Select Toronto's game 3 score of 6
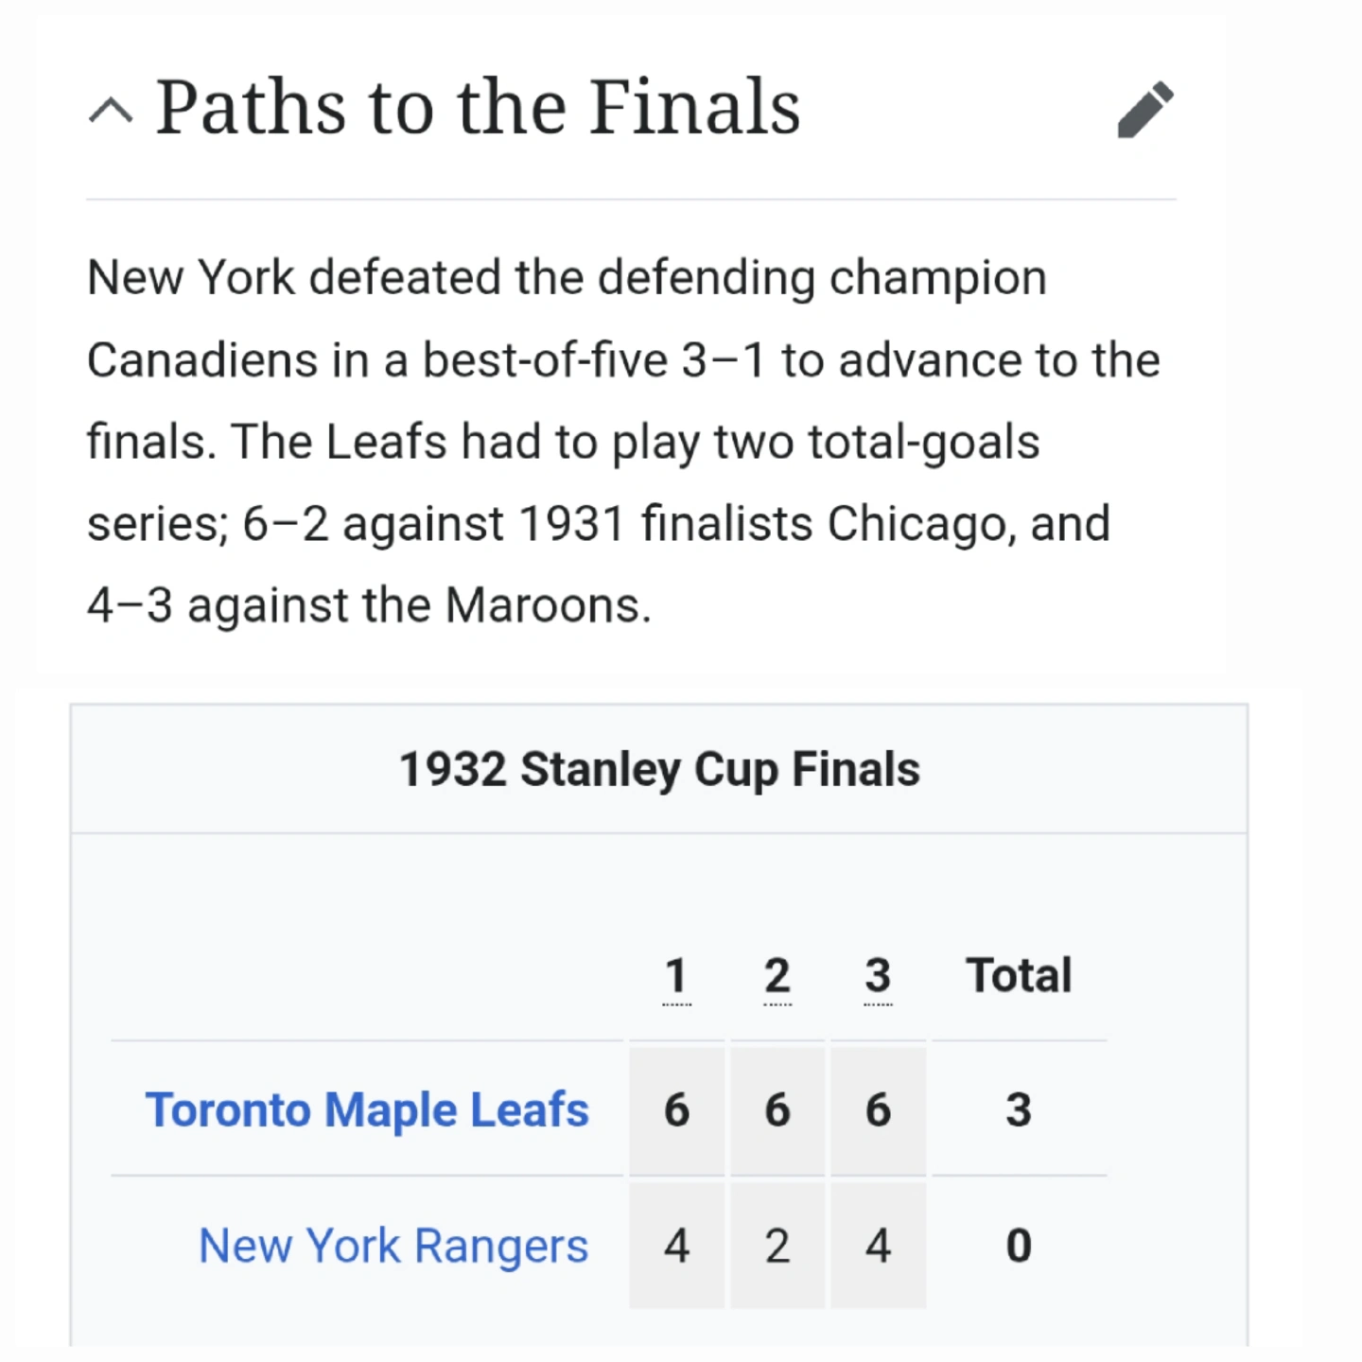Viewport: 1362px width, 1362px height. coord(878,1109)
